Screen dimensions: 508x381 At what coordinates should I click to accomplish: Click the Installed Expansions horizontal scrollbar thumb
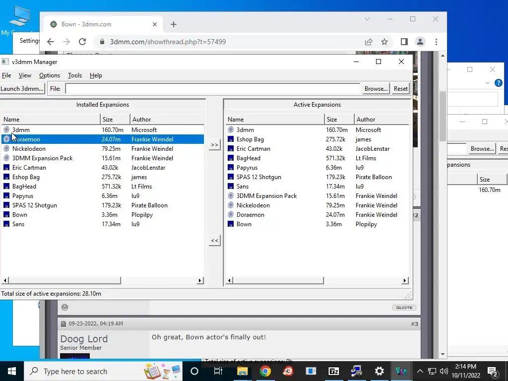[x=64, y=281]
